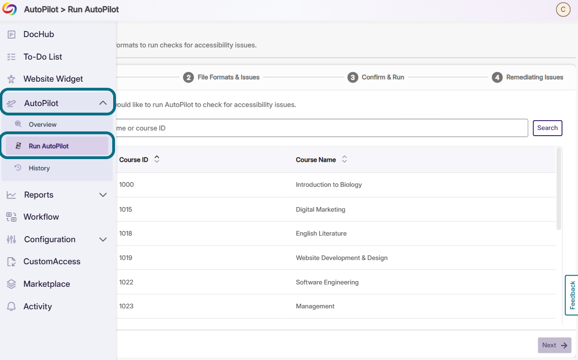The image size is (578, 360).
Task: Expand the Reports submenu chevron
Action: [x=103, y=195]
